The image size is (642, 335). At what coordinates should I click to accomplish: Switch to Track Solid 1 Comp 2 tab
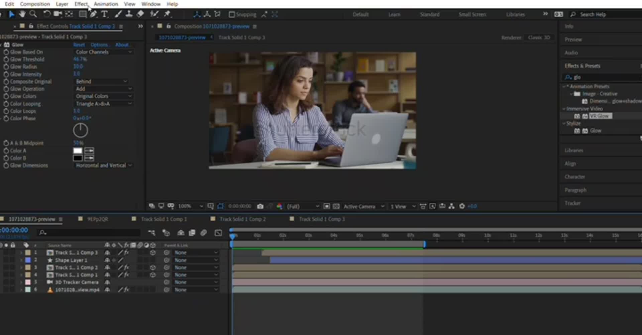coord(242,219)
